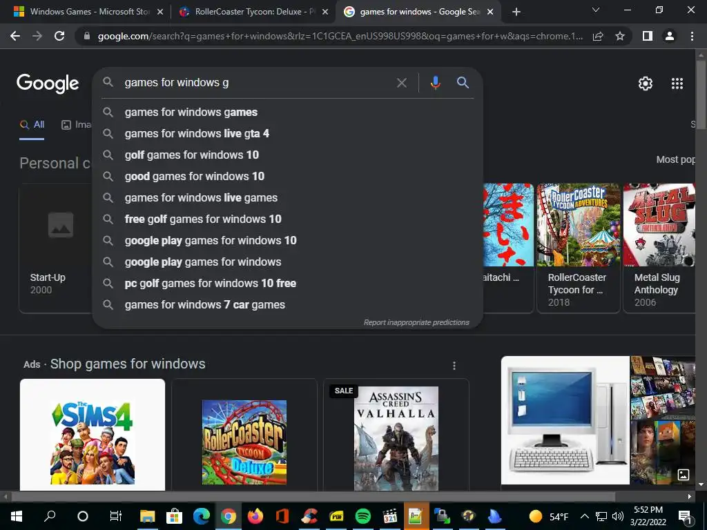This screenshot has height=530, width=707.
Task: Open the ads section three-dot options
Action: pyautogui.click(x=454, y=366)
